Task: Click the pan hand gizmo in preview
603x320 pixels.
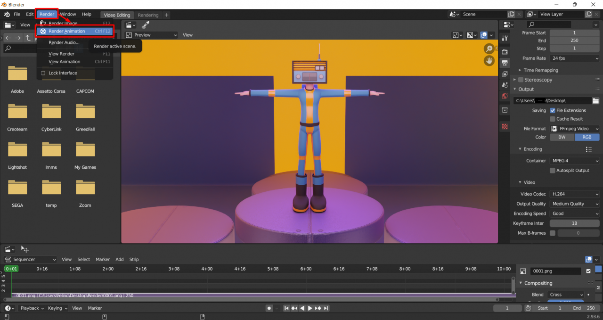Action: [489, 61]
